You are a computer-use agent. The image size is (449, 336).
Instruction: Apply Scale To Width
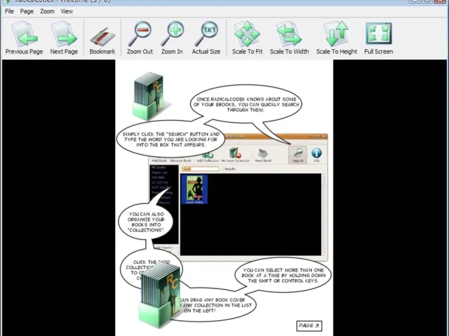289,38
